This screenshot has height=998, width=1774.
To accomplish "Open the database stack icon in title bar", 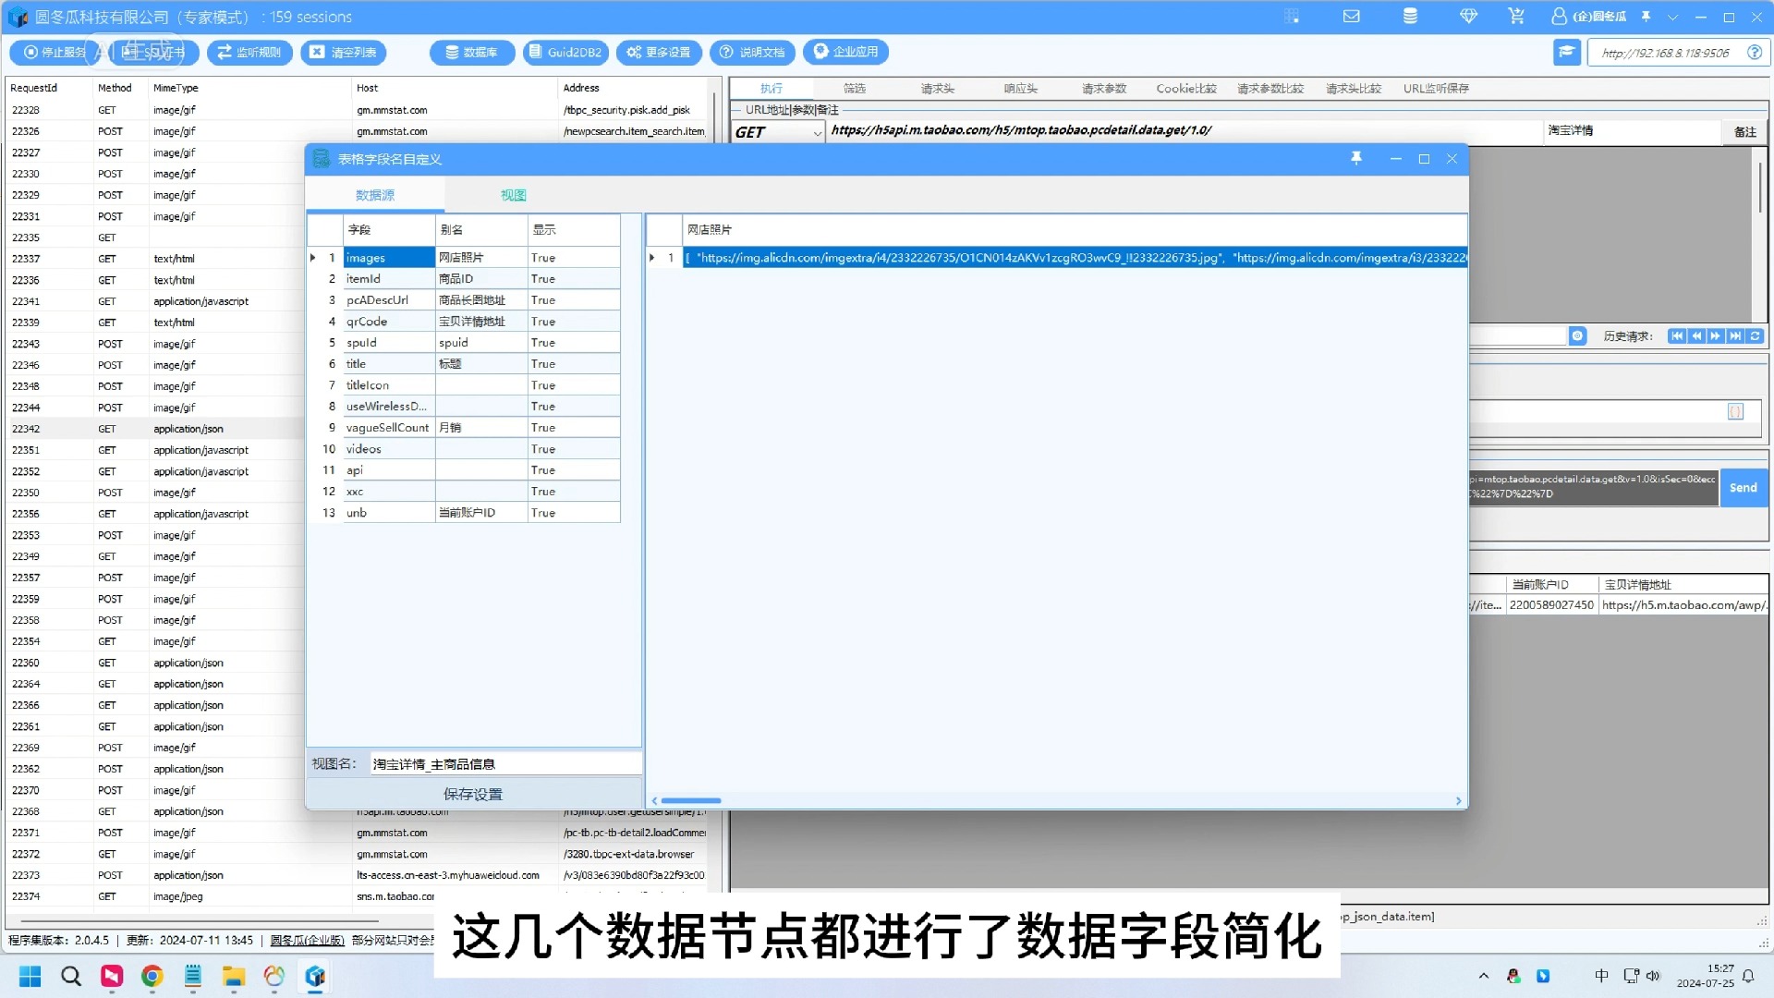I will (1410, 17).
